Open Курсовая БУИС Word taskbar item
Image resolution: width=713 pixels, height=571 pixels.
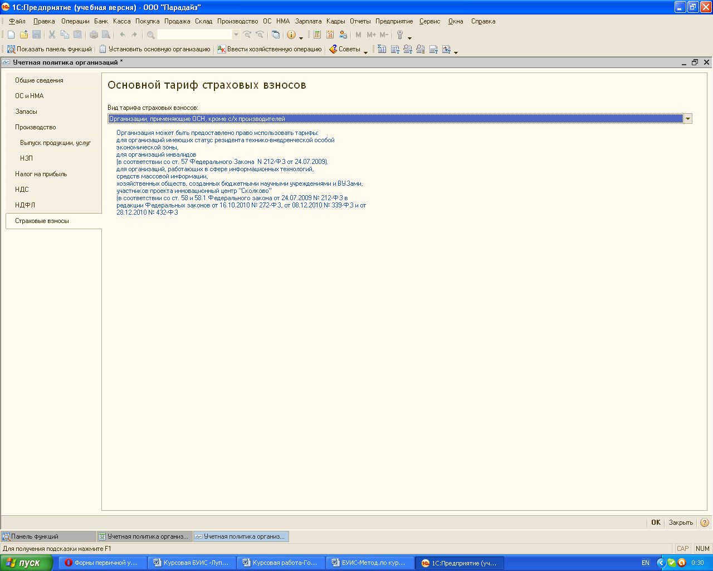pyautogui.click(x=192, y=563)
